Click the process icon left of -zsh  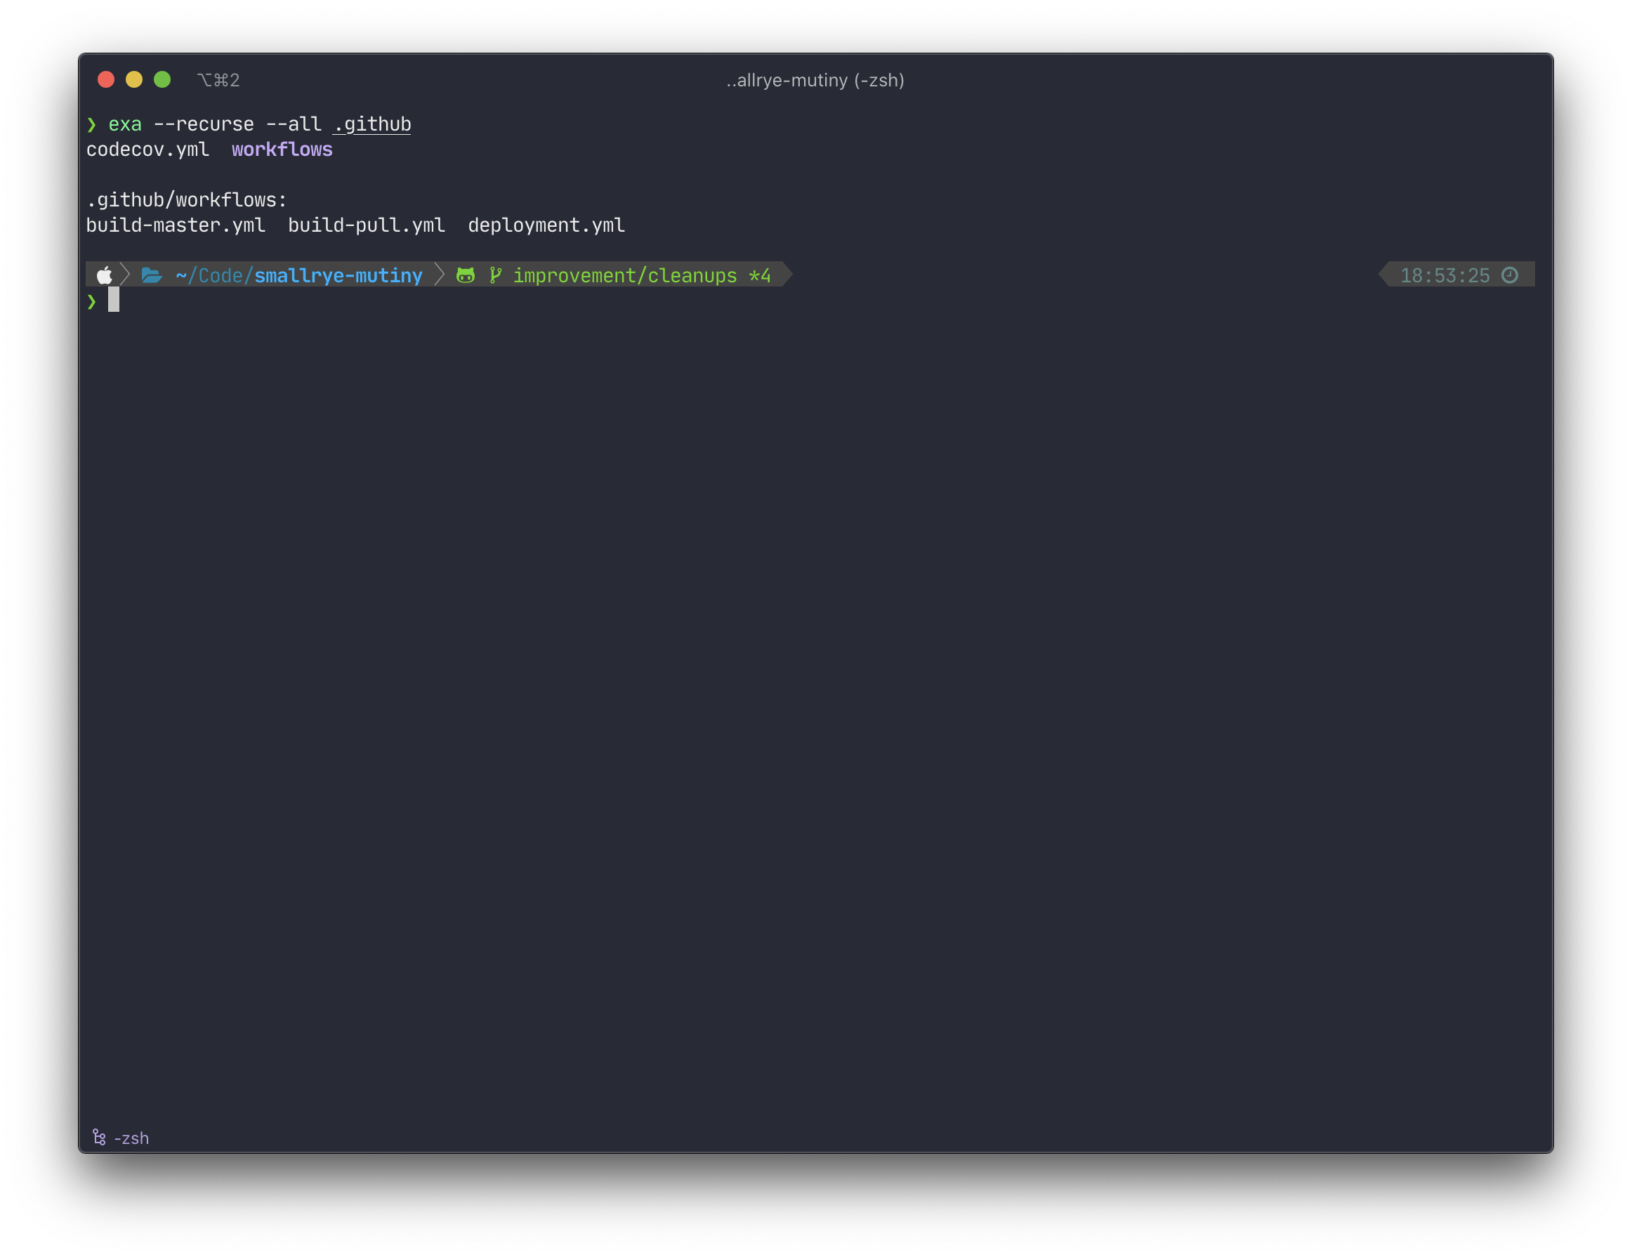pos(98,1137)
